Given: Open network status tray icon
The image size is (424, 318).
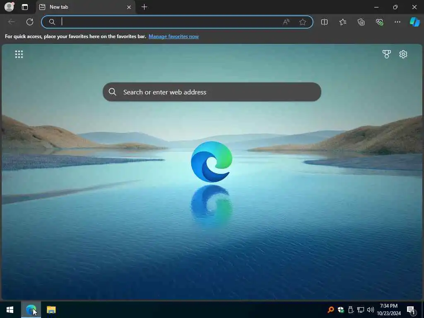Looking at the screenshot, I should click(x=361, y=310).
